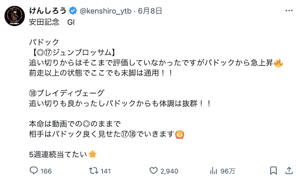The height and width of the screenshot is (180, 299).
Task: Repost using the retweet arrows icon
Action: coord(93,171)
